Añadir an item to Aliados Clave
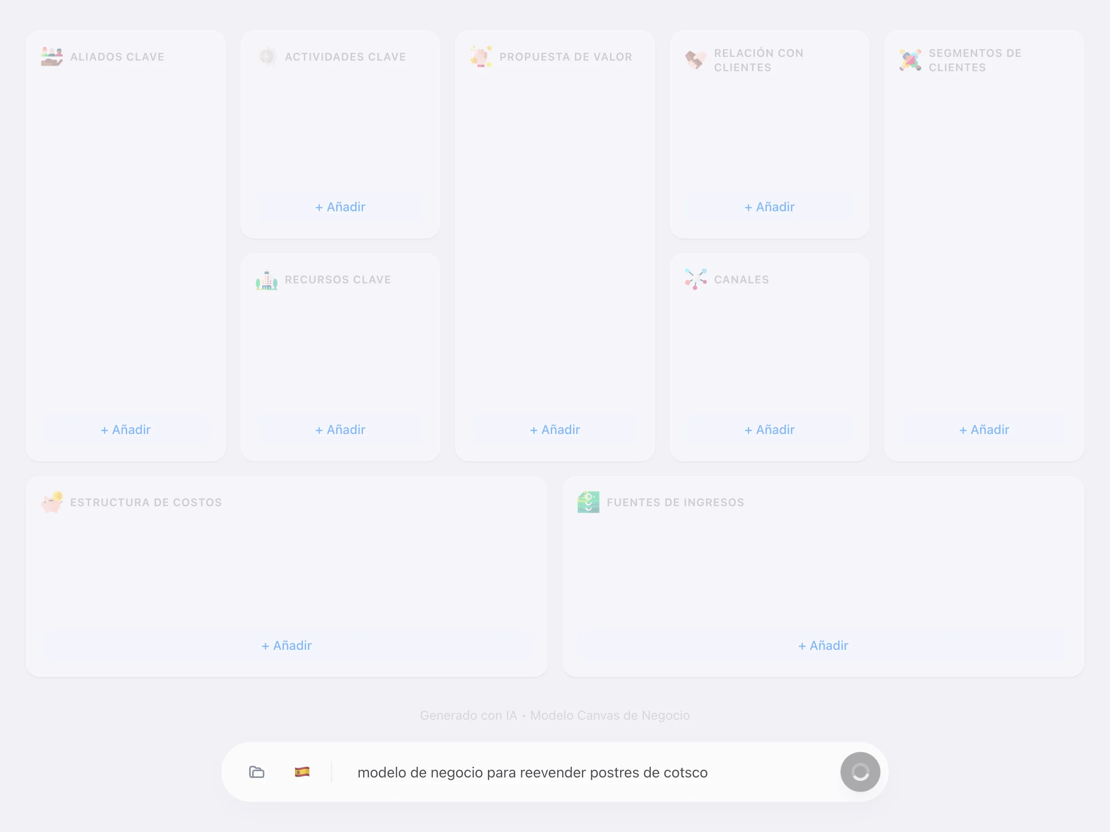The height and width of the screenshot is (832, 1110). point(125,429)
